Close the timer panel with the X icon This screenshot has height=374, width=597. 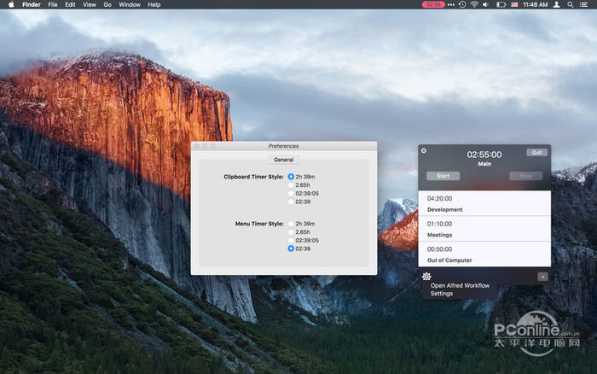click(424, 151)
